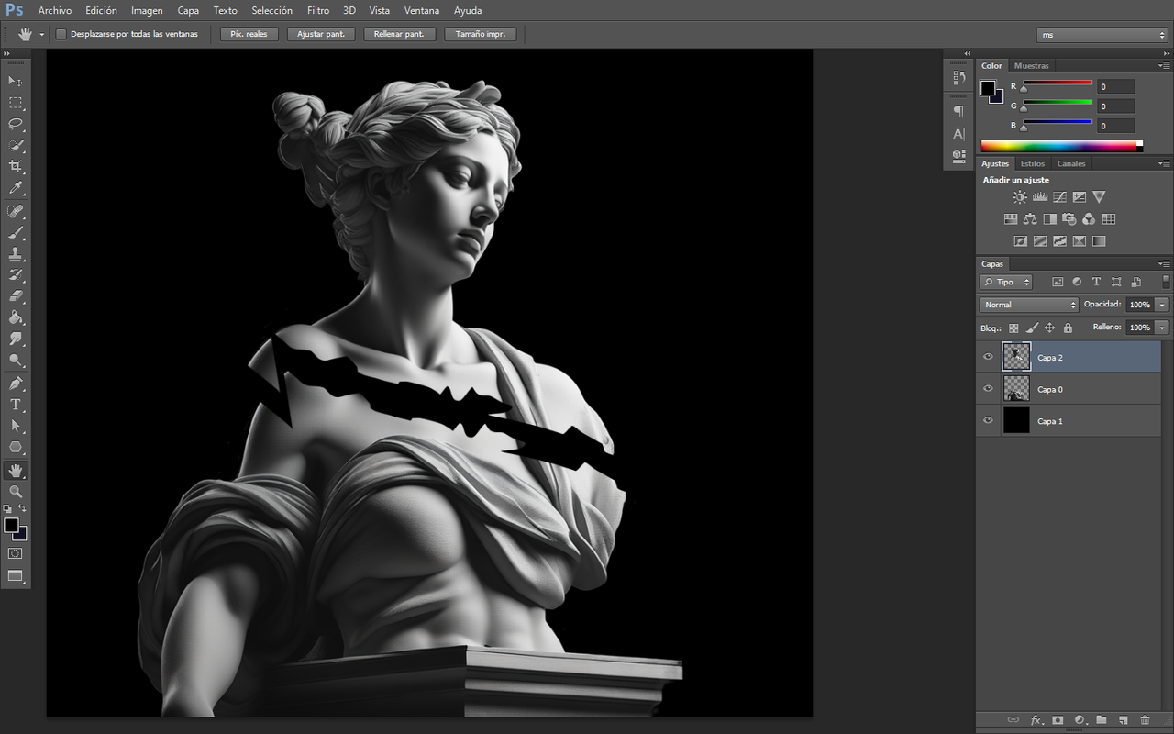Delete the selected layer

tap(1145, 720)
